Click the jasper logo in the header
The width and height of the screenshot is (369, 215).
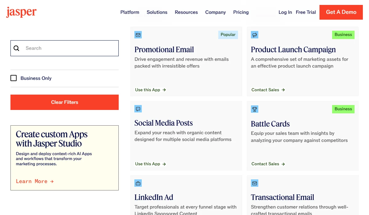(x=21, y=12)
